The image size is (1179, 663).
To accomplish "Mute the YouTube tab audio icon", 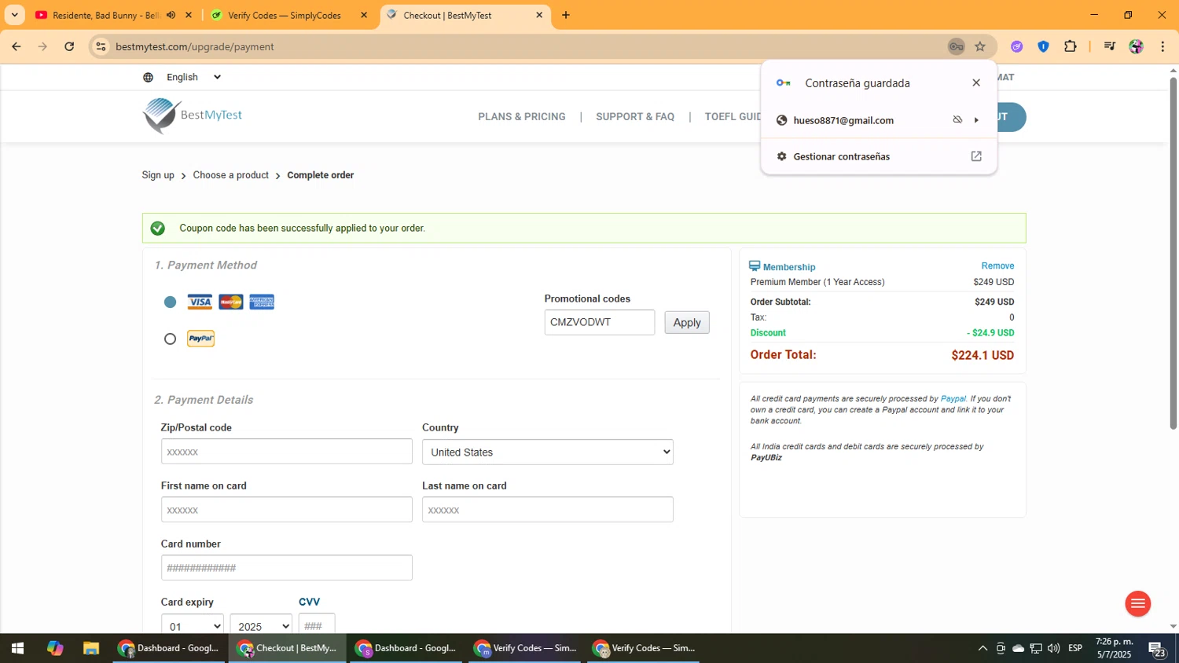I will [x=171, y=15].
